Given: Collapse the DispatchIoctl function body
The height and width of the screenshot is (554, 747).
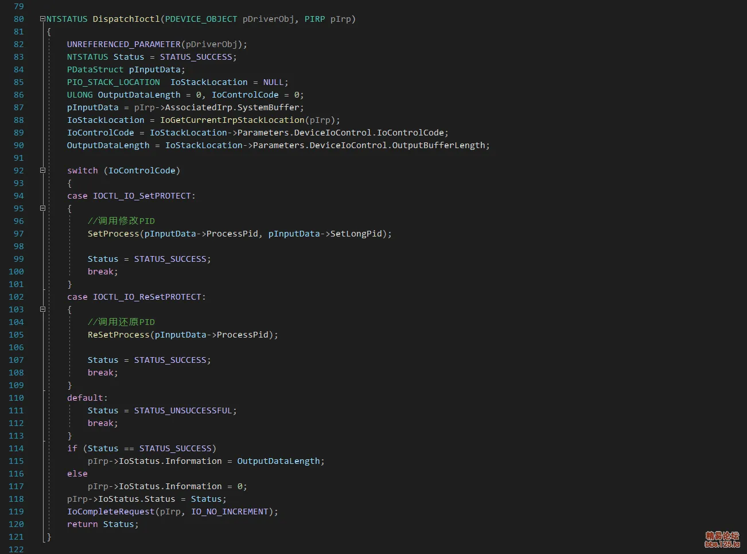Looking at the screenshot, I should 42,19.
